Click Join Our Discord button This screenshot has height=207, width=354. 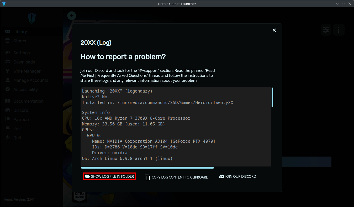coord(238,177)
